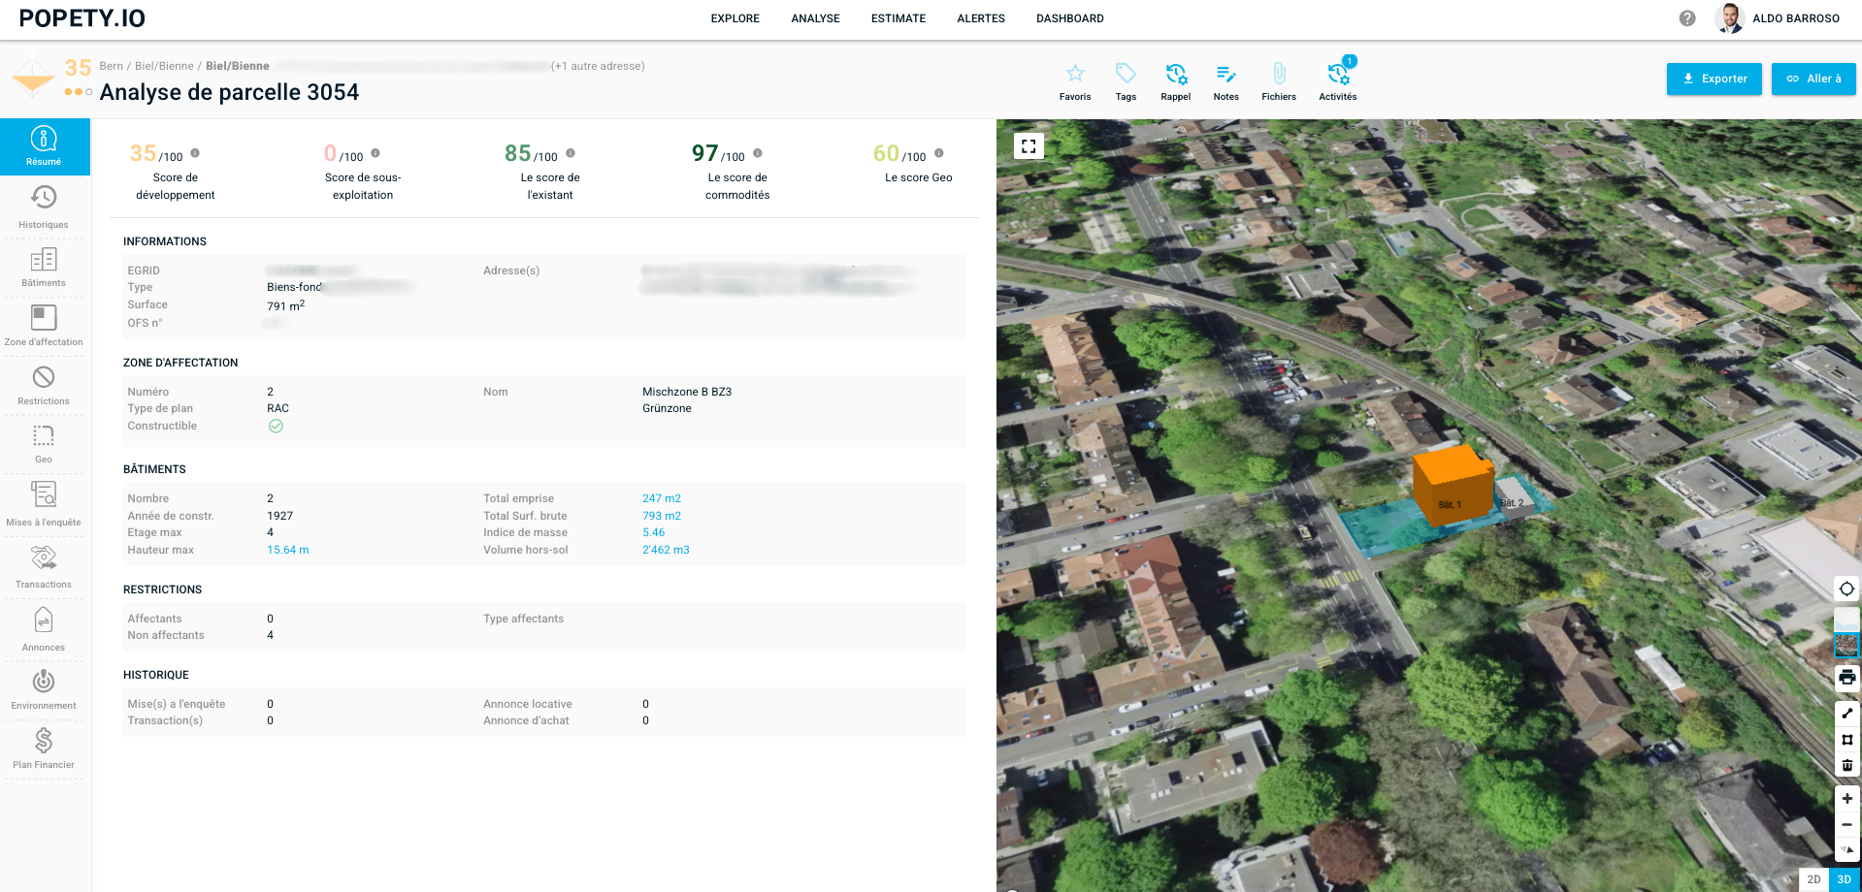Open the Transactions sidebar section
Screen dimensions: 1862x892
[x=44, y=566]
